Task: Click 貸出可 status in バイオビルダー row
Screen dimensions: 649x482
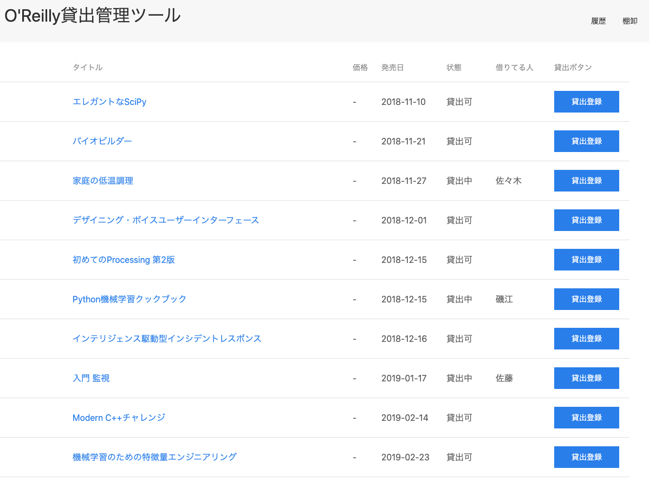Action: pyautogui.click(x=459, y=141)
